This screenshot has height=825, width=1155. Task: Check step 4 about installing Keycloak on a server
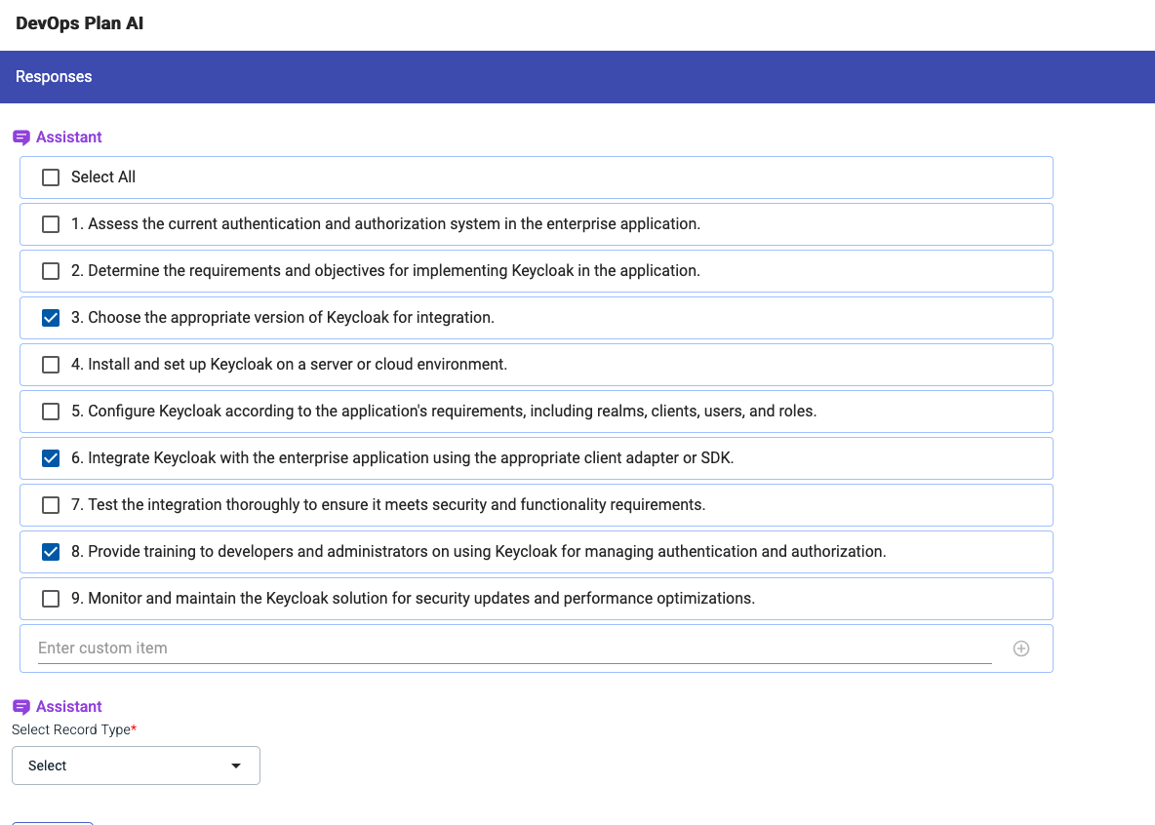[50, 364]
